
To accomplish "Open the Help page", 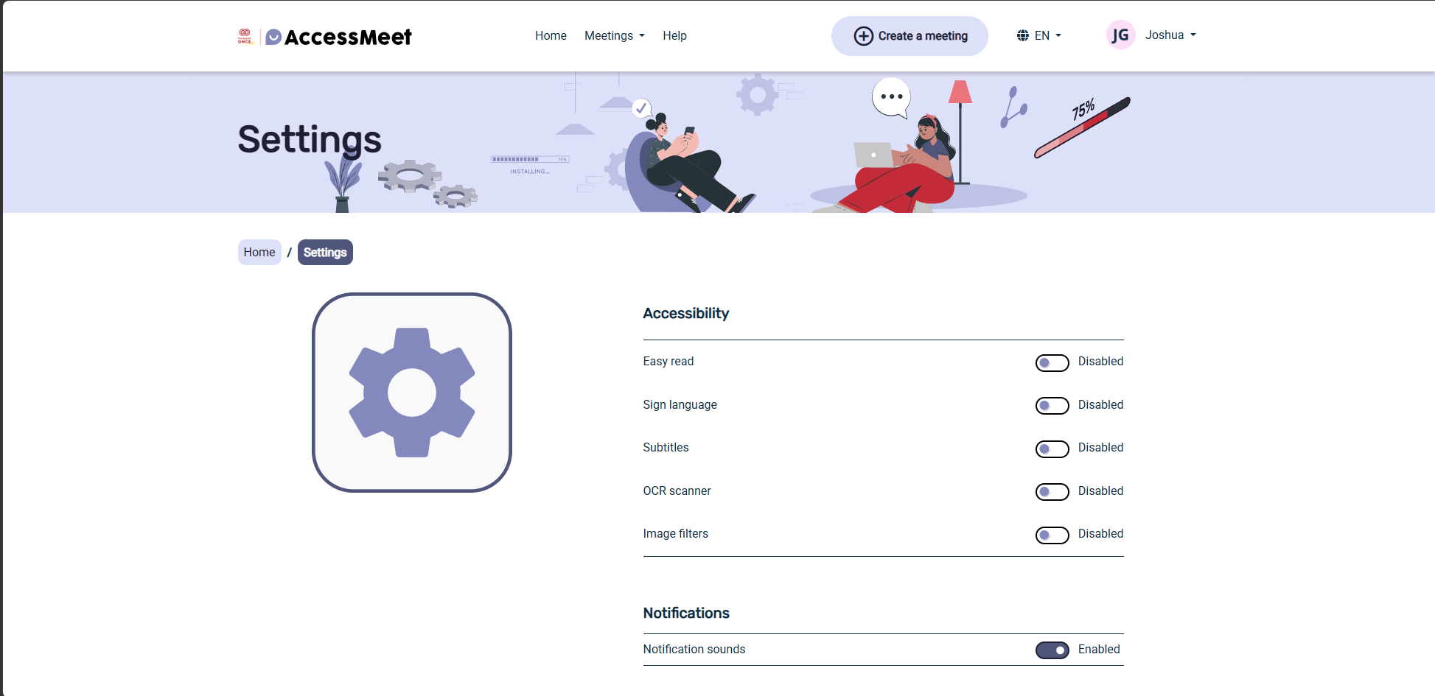I will (674, 35).
